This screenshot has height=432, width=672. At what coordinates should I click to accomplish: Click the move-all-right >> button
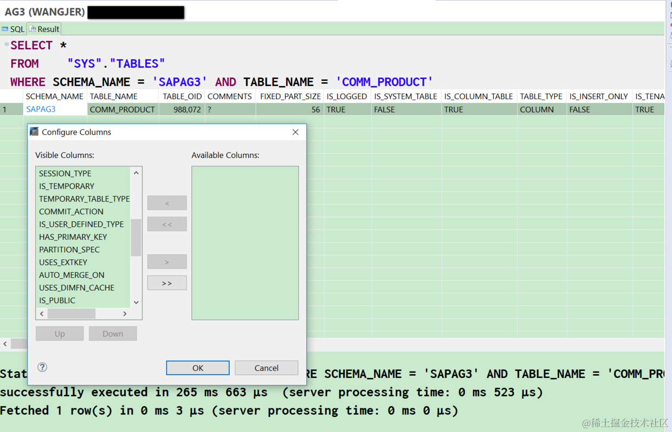pyautogui.click(x=167, y=283)
